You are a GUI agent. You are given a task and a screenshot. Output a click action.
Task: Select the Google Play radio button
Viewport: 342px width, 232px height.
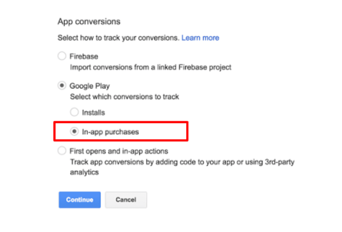pyautogui.click(x=62, y=85)
